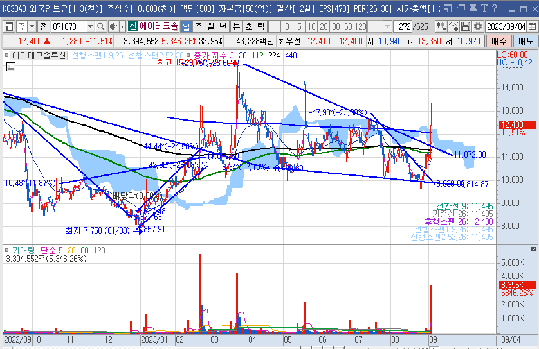539x349 pixels.
Task: Pin the window with pushpin icon
Action: pyautogui.click(x=473, y=8)
